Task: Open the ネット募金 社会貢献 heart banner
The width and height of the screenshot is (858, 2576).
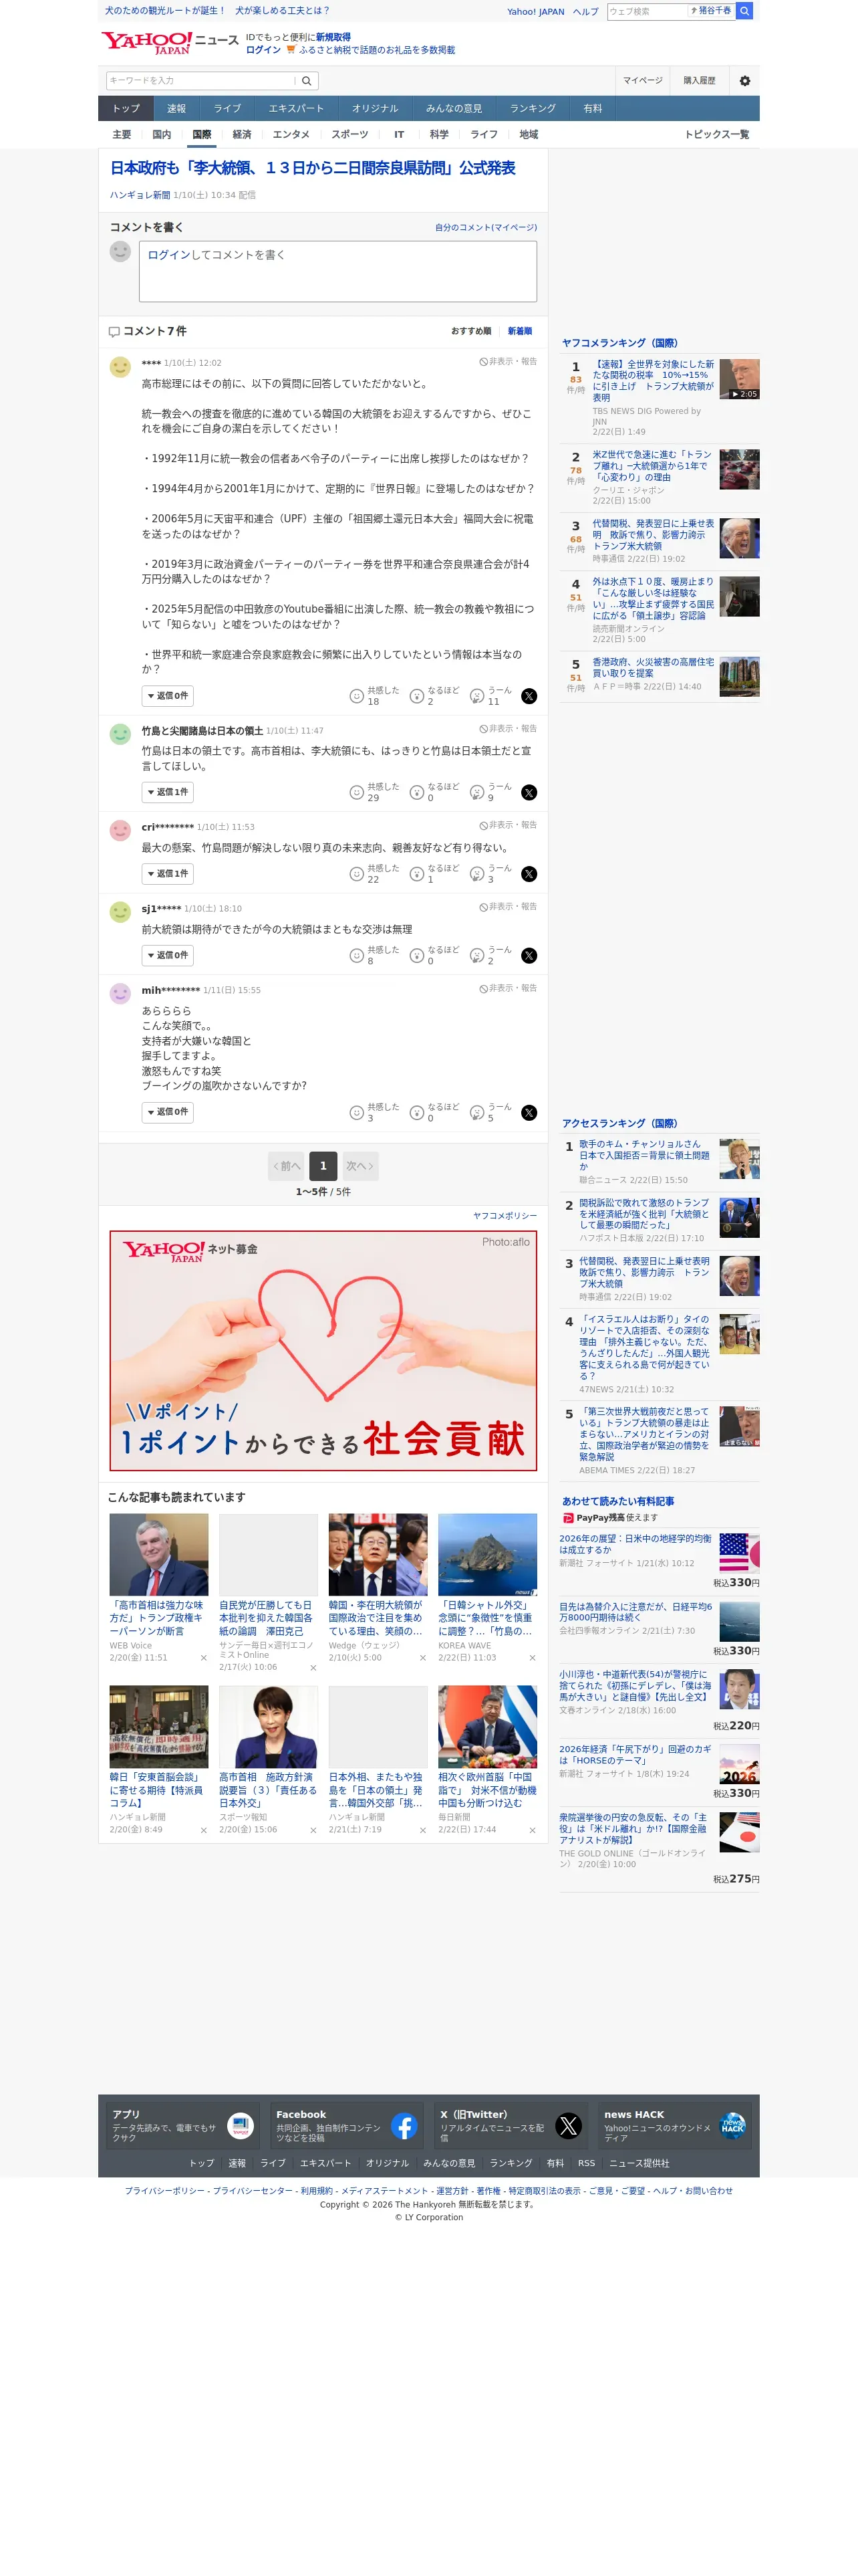Action: click(323, 1351)
